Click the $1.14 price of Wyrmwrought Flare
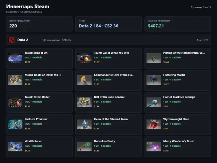The height and width of the screenshot is (163, 217). [166, 128]
